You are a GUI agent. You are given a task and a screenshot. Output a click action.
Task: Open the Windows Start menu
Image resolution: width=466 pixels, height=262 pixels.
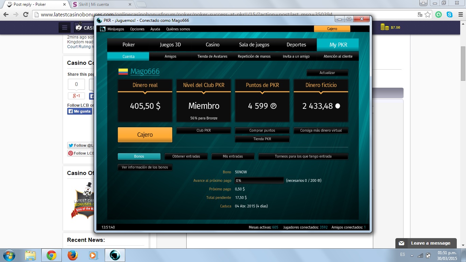9,255
